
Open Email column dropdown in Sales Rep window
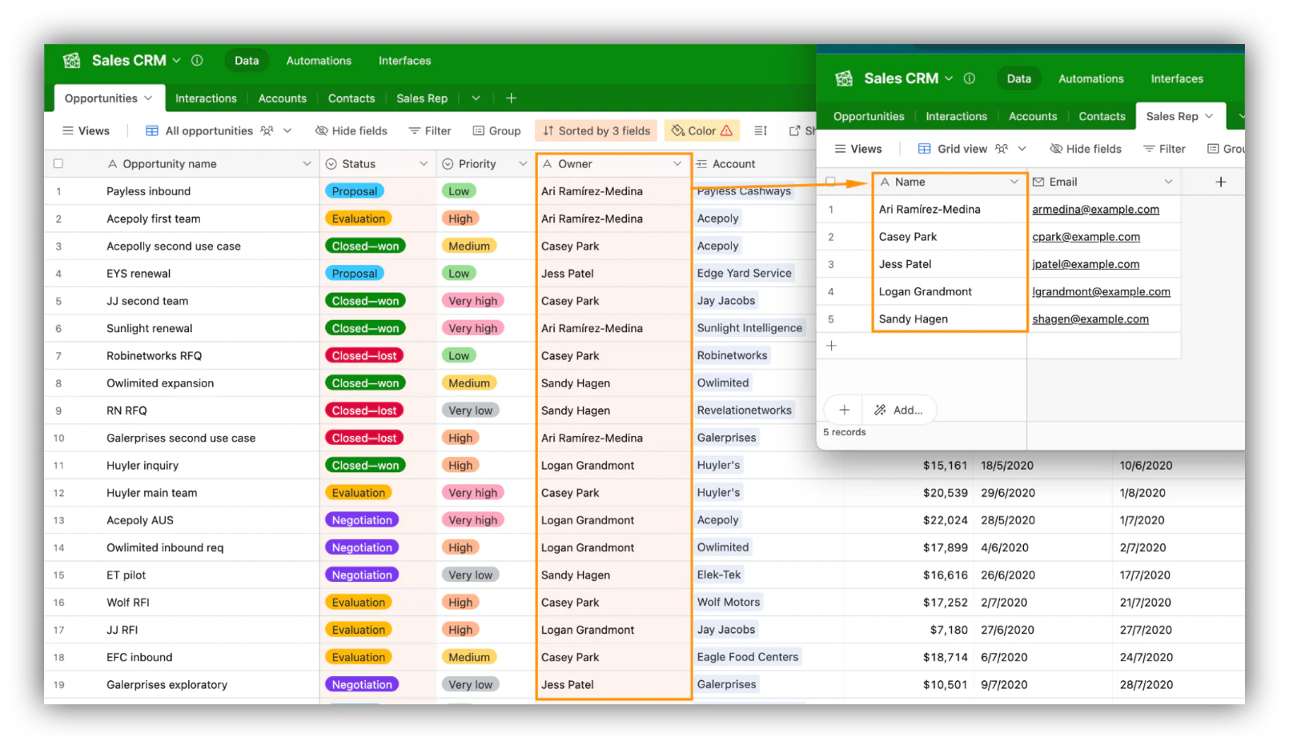1168,182
